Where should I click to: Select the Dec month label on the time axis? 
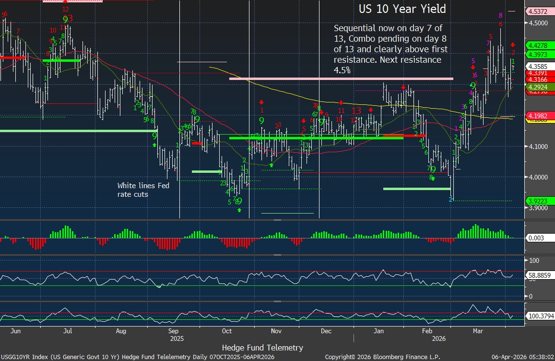tap(326, 330)
